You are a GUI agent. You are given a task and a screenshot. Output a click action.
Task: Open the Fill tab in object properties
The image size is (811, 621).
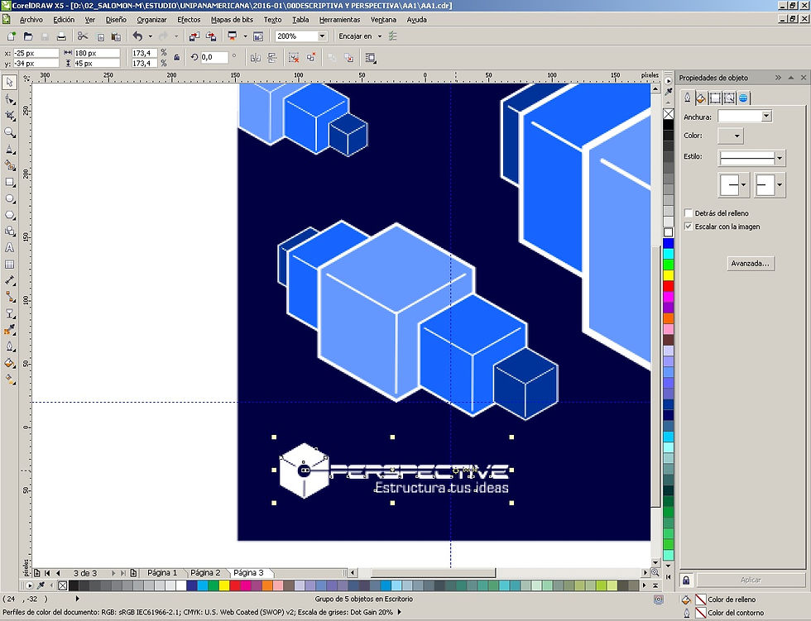tap(701, 98)
